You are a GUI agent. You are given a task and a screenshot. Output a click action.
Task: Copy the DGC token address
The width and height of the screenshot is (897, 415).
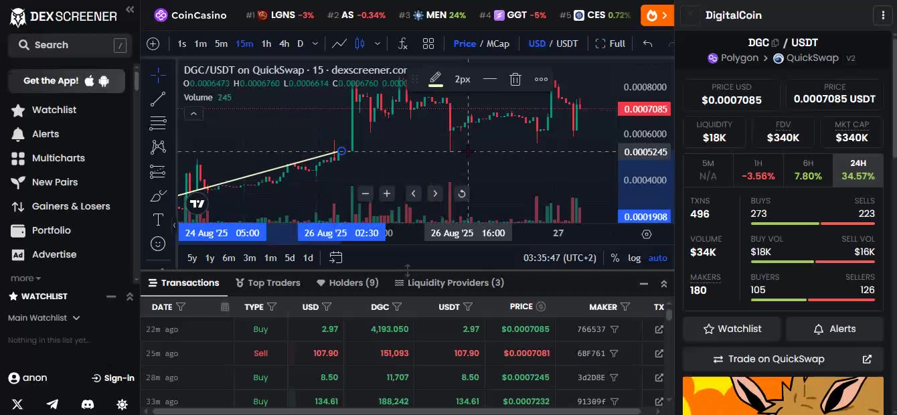tap(776, 43)
